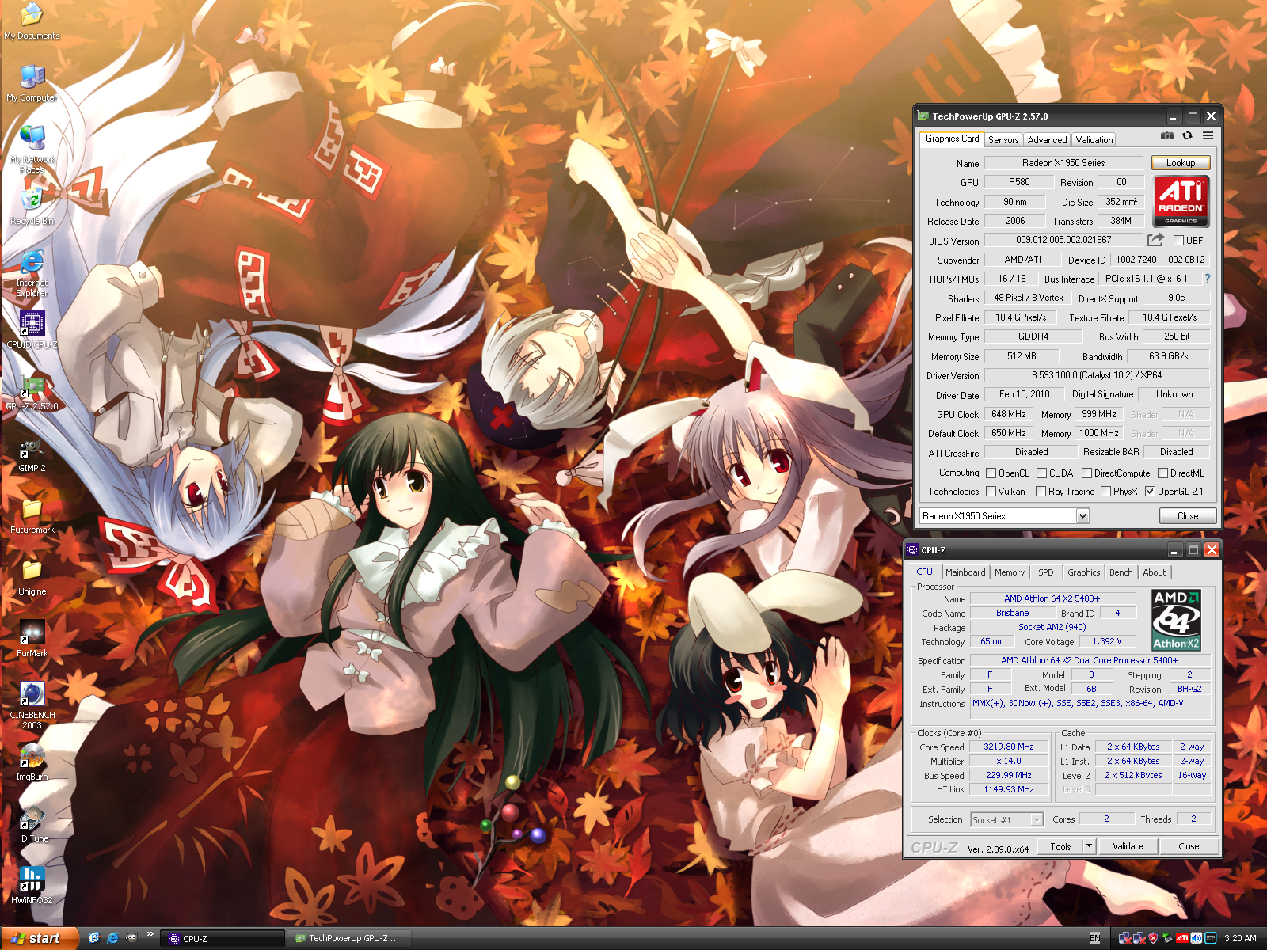This screenshot has width=1267, height=950.
Task: Click the Radeon X1950 Series name field
Action: click(1063, 163)
